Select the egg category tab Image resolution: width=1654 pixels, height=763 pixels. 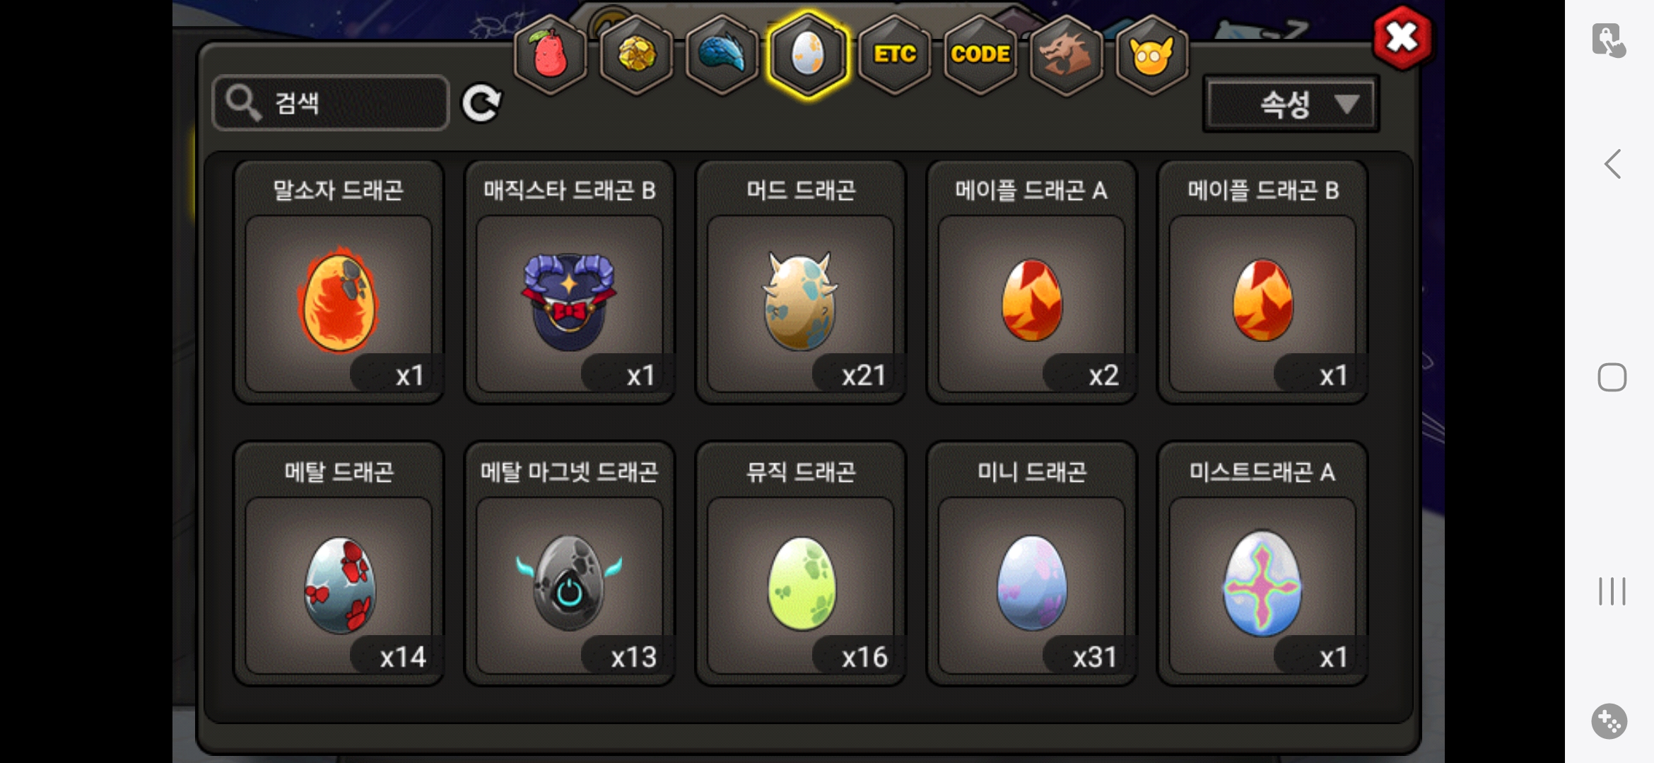coord(808,55)
